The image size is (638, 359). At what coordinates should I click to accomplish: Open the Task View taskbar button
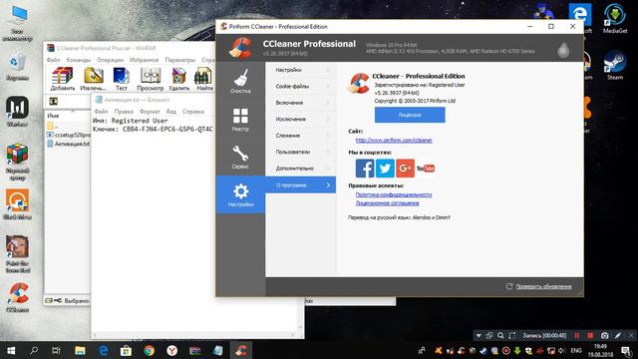click(56, 350)
